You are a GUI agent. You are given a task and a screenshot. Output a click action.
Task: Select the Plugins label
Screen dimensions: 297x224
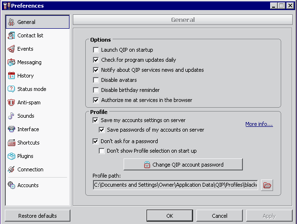[25, 156]
